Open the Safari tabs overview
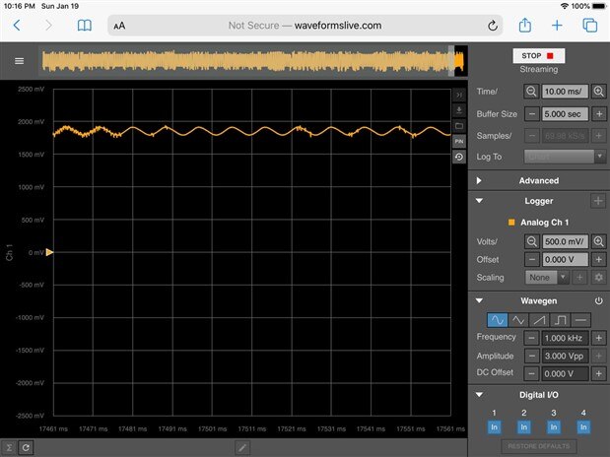Image resolution: width=610 pixels, height=457 pixels. pos(589,26)
